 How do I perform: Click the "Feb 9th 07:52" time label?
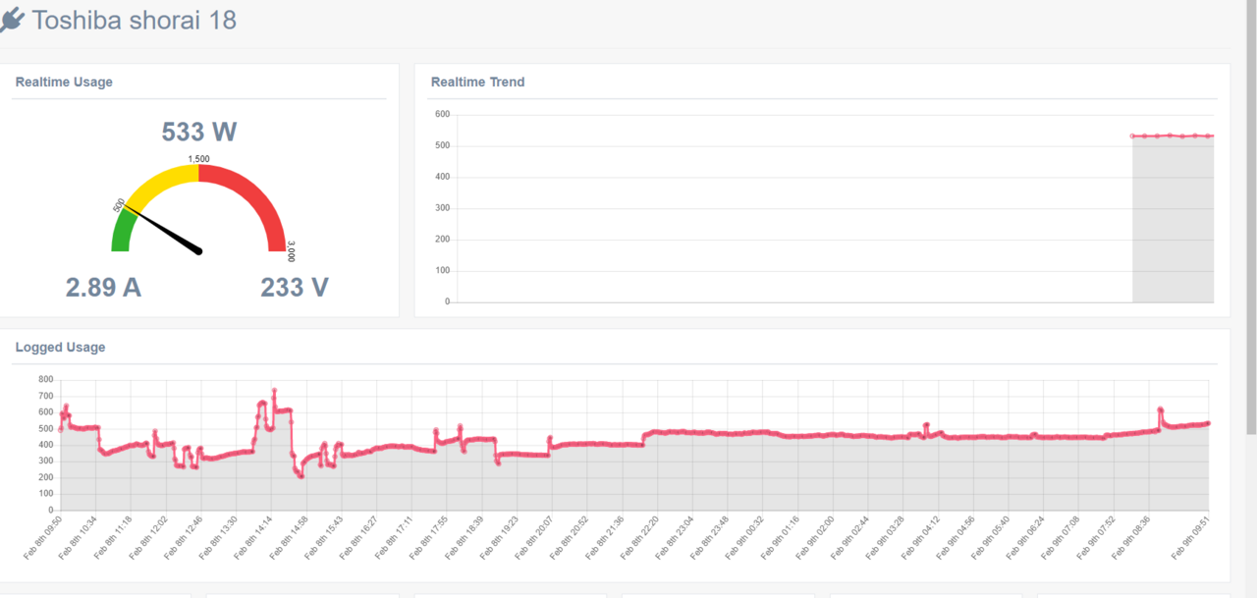(1097, 538)
